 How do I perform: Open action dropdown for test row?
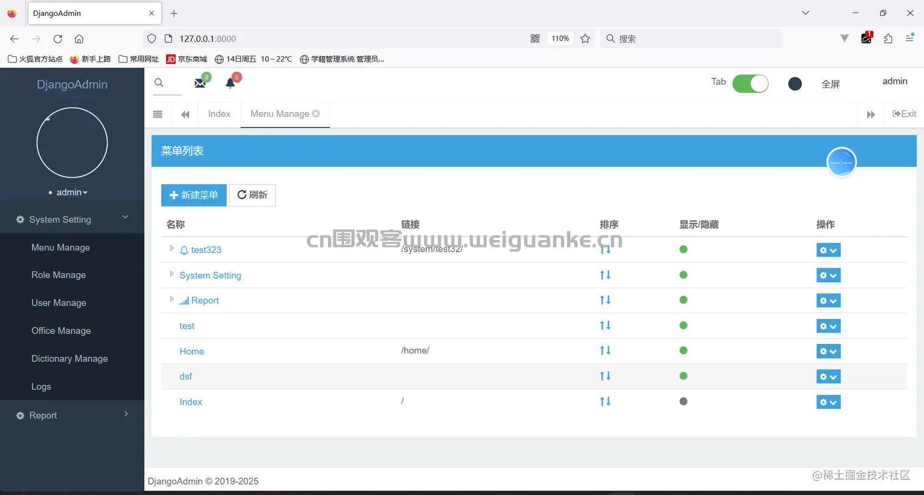[828, 326]
